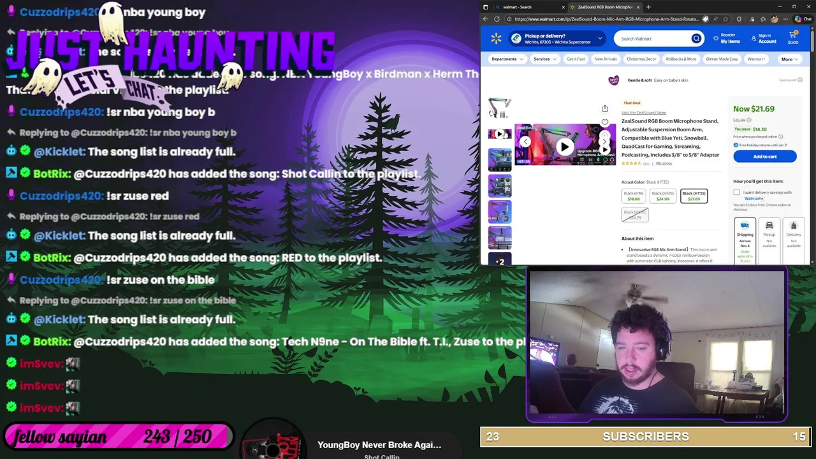Open the +2 more images thumbnail
This screenshot has height=459, width=816.
coord(500,259)
